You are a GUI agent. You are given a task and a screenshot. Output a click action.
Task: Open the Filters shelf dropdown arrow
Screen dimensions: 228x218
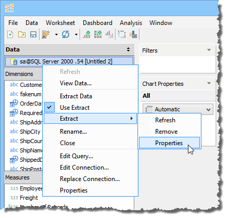[x=209, y=50]
